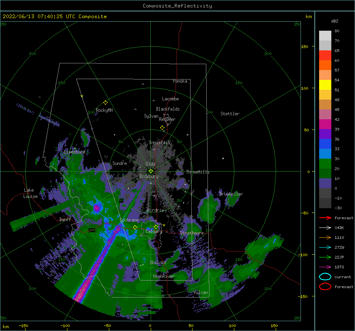Click the yellow diamond marker below RedDeer
The image size is (355, 331).
pyautogui.click(x=163, y=128)
